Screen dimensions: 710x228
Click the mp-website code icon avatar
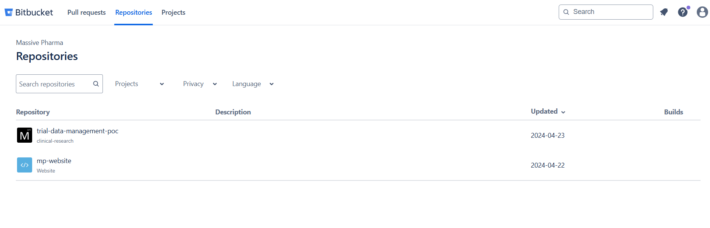coord(25,165)
